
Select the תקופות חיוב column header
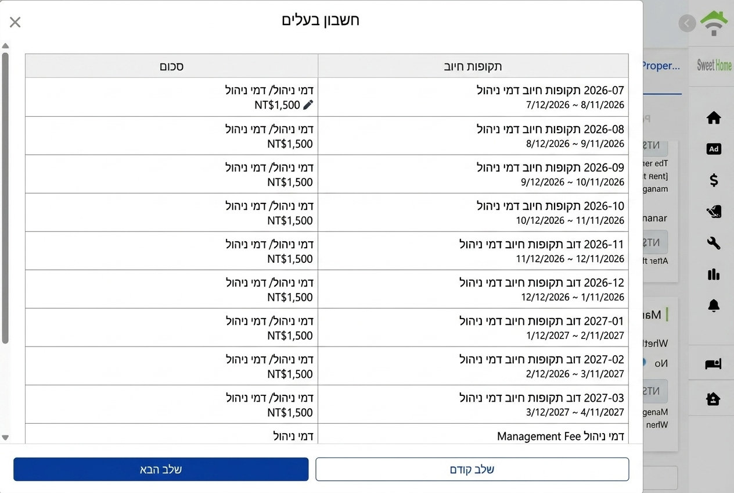coord(473,66)
